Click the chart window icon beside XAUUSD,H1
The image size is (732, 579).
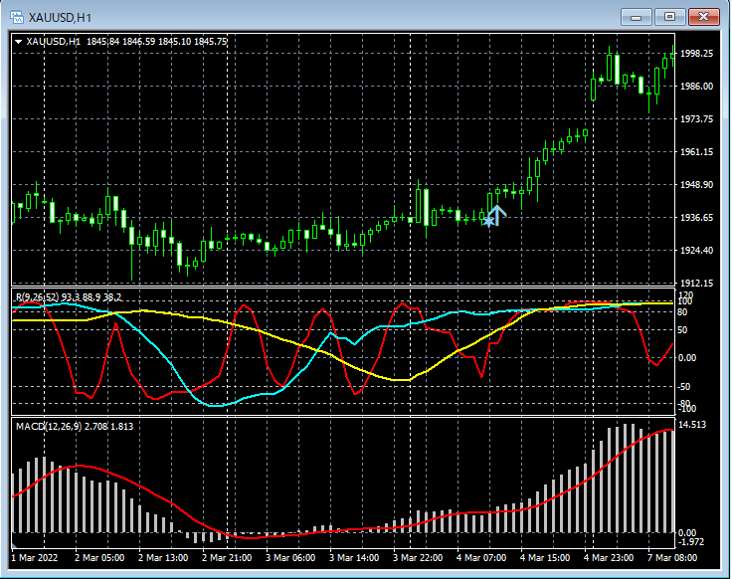[17, 17]
